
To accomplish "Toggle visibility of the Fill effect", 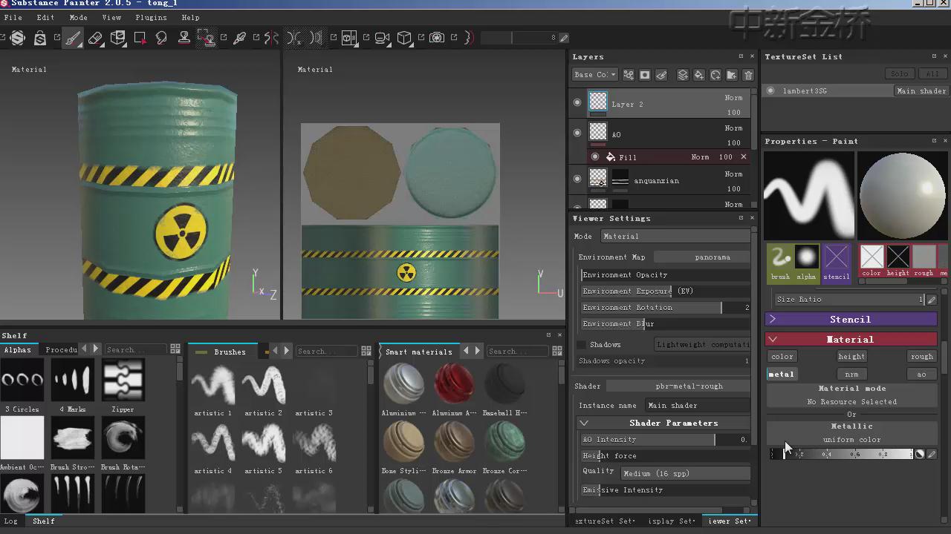I will (595, 156).
